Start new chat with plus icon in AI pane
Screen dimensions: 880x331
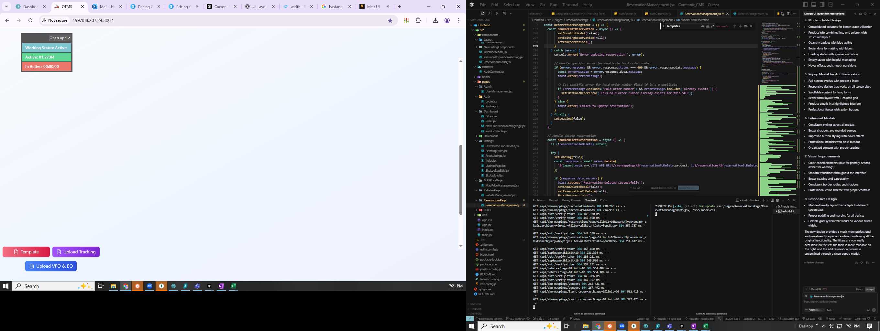(x=855, y=14)
